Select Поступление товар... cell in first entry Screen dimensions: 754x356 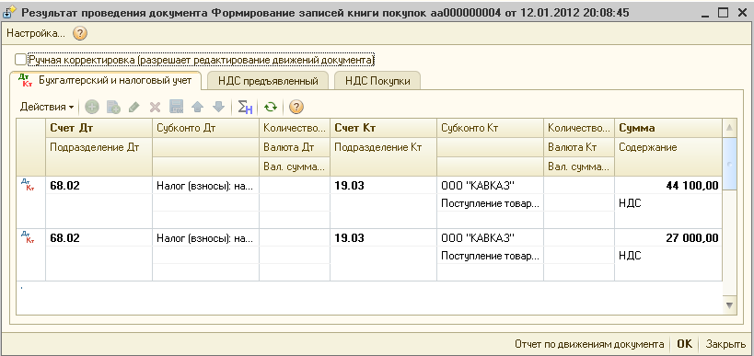coord(490,203)
